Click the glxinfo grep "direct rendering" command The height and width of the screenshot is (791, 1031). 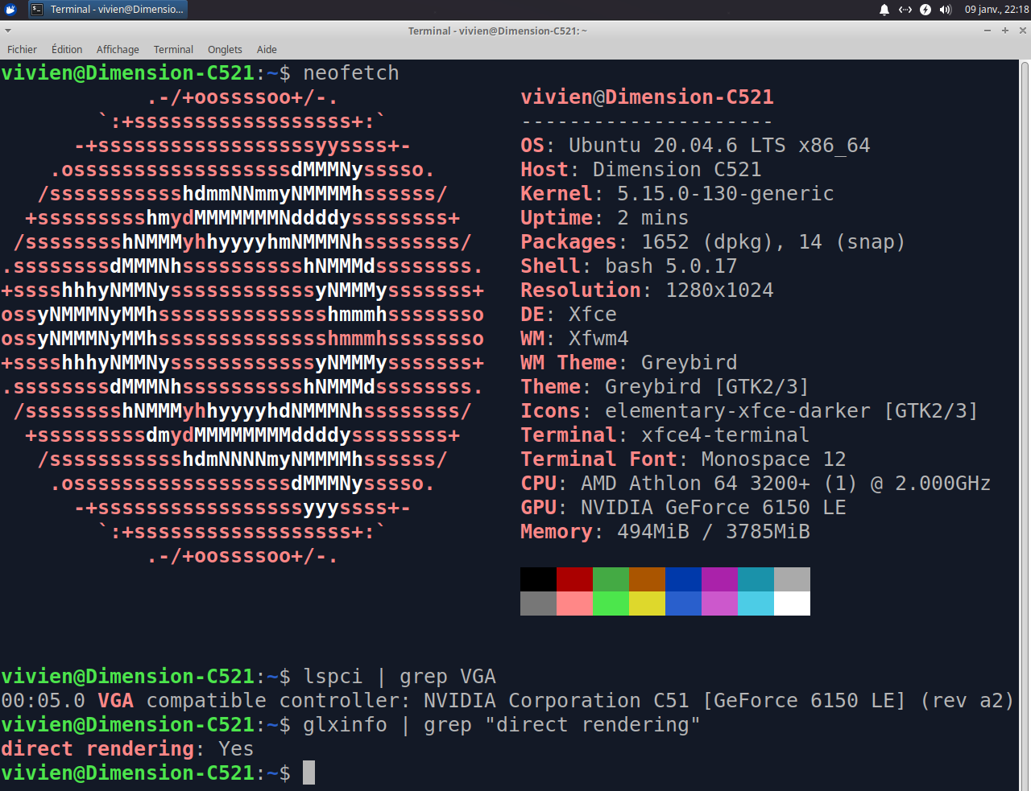[x=502, y=725]
